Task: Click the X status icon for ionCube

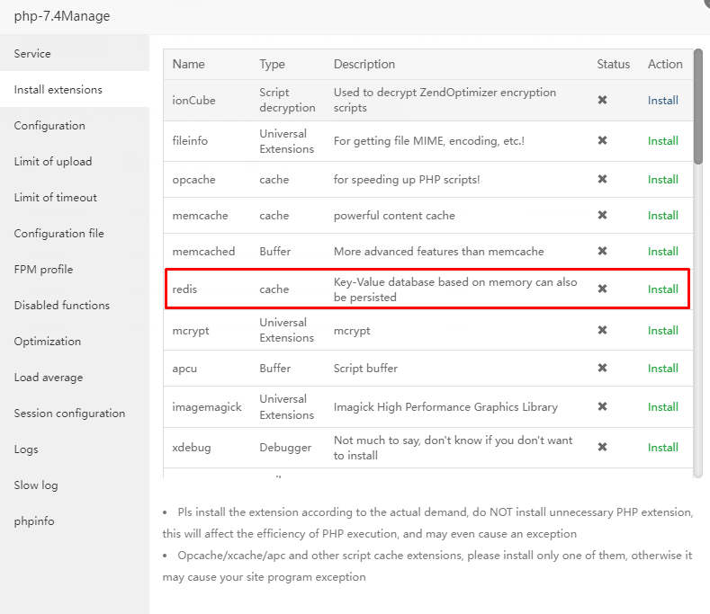Action: tap(602, 100)
